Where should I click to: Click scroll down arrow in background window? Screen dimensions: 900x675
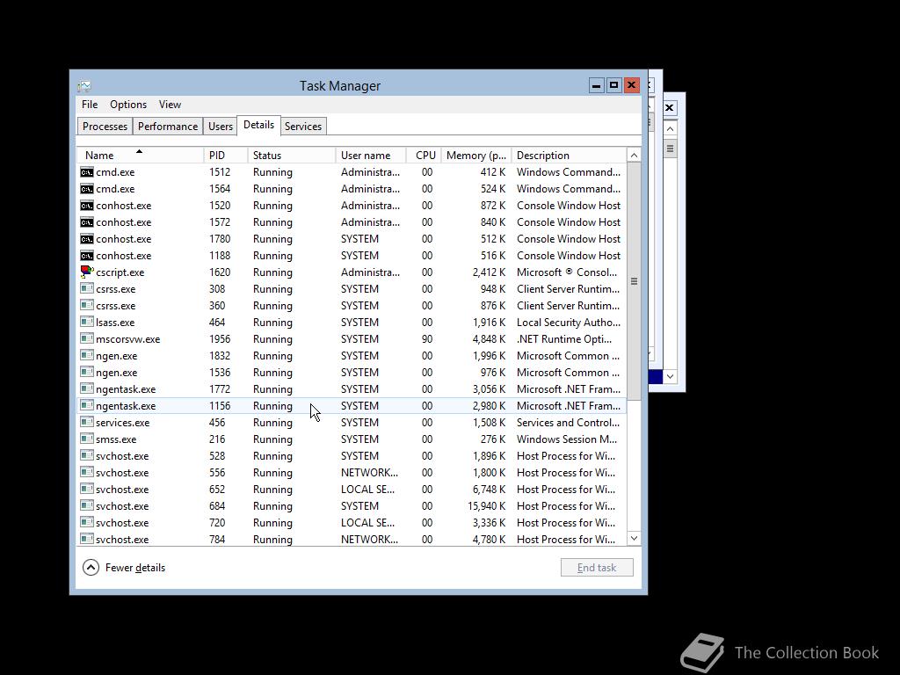pos(670,377)
